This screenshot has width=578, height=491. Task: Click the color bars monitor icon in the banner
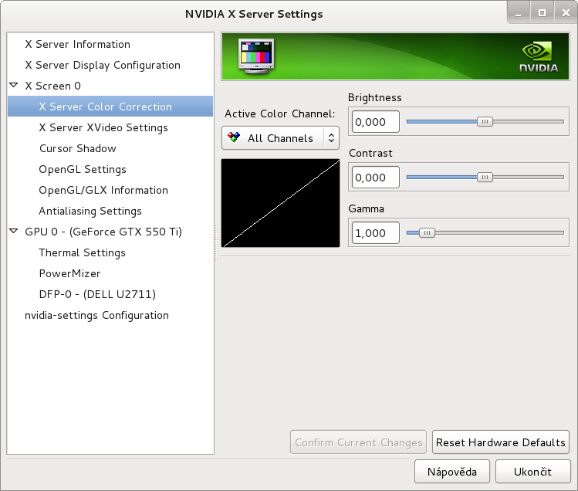(256, 56)
